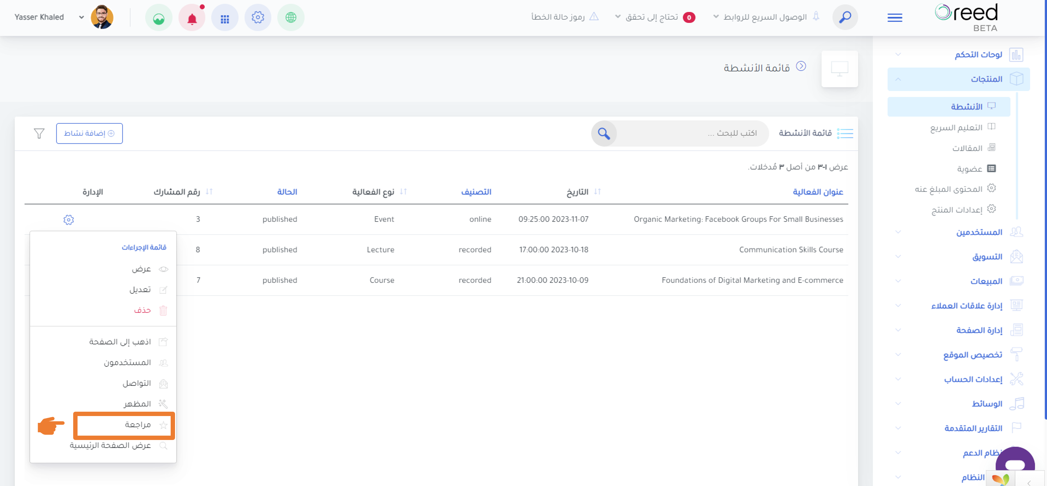Sort by التصنيف column header
The width and height of the screenshot is (1047, 486).
click(476, 192)
